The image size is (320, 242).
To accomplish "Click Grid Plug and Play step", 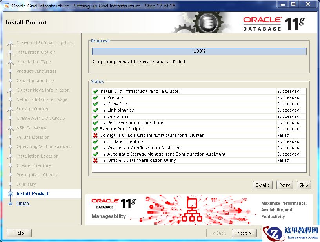I will click(35, 81).
